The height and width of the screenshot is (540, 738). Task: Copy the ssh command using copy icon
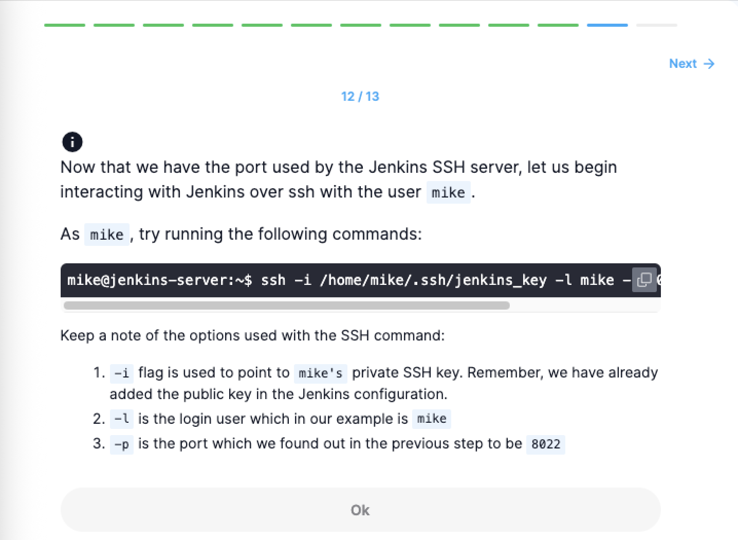pyautogui.click(x=644, y=280)
